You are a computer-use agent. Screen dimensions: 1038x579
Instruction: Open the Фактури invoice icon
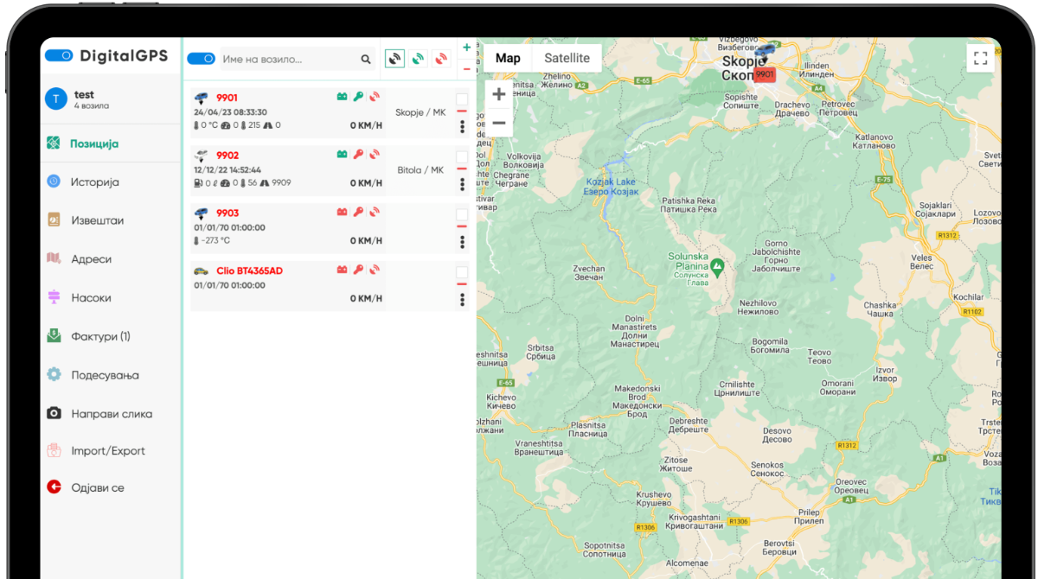(x=54, y=335)
